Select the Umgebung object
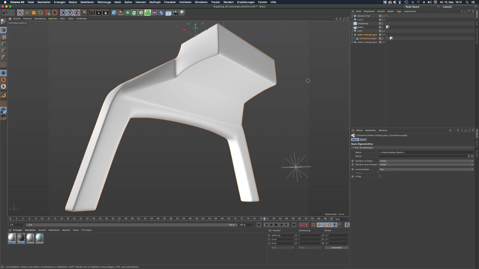Image resolution: width=479 pixels, height=269 pixels. (362, 24)
